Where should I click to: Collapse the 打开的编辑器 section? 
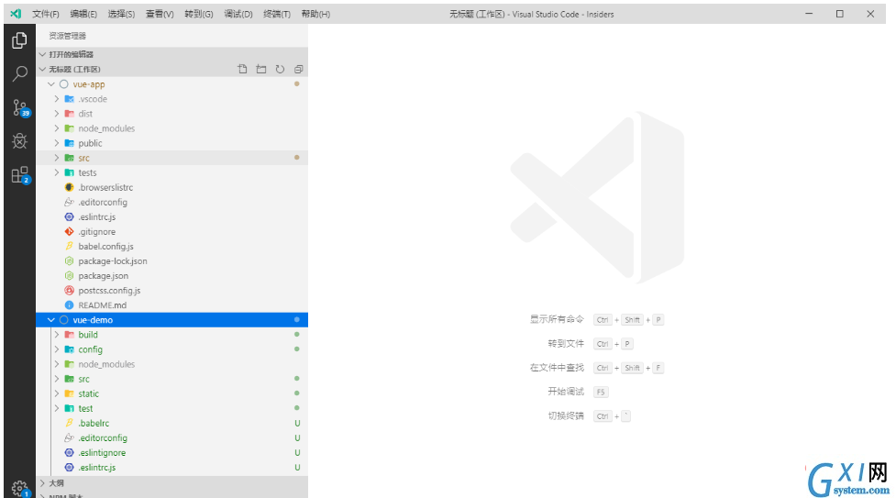pyautogui.click(x=42, y=54)
